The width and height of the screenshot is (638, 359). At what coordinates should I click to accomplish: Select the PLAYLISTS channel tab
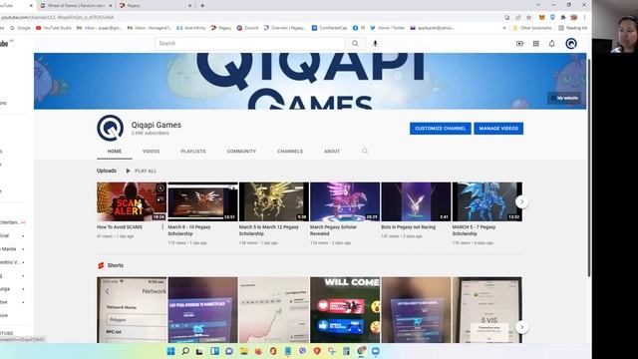[x=193, y=151]
